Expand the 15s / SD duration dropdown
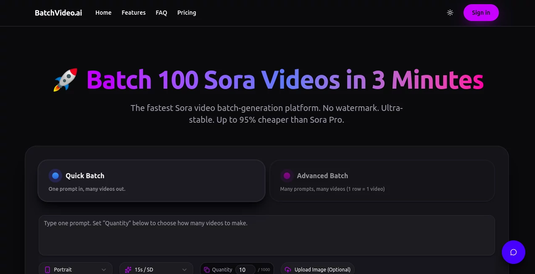Image resolution: width=535 pixels, height=274 pixels. click(156, 269)
